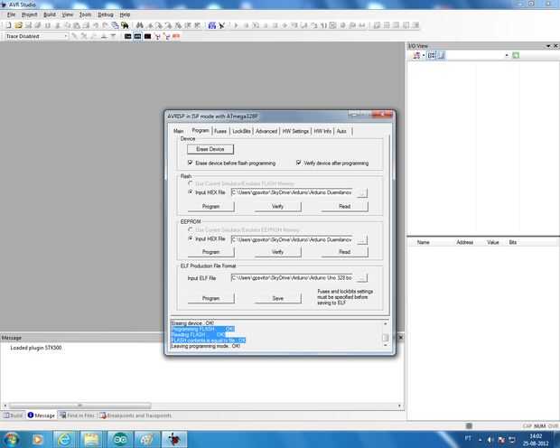Open Windows Media Player from taskbar
The height and width of the screenshot is (448, 560).
point(38,439)
